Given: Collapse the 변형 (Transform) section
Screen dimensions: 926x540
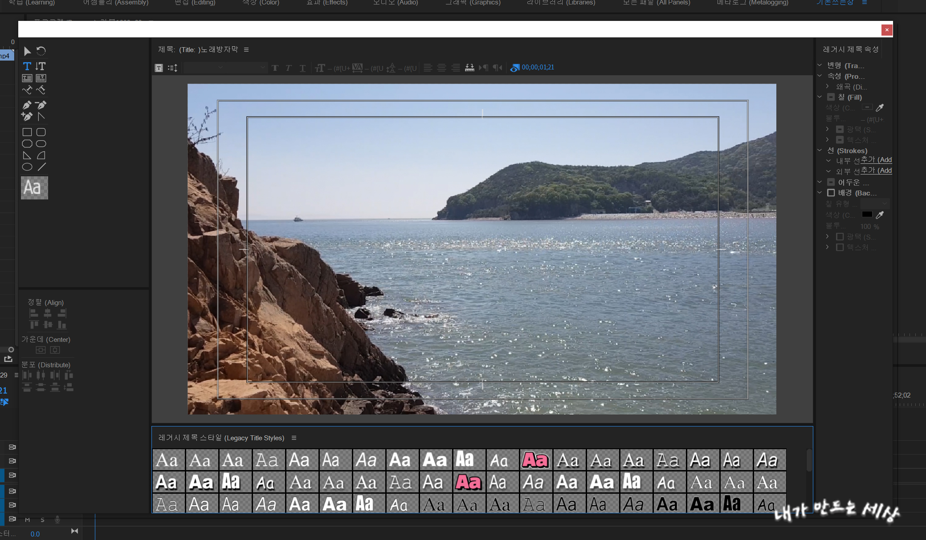Looking at the screenshot, I should 820,65.
